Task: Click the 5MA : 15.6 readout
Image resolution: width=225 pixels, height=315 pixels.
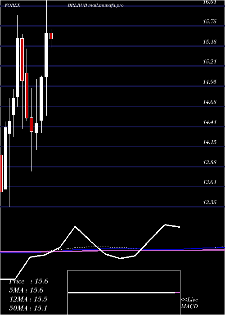Action: (26, 290)
